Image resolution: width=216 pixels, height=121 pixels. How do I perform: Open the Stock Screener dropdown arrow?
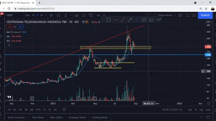pos(27,117)
